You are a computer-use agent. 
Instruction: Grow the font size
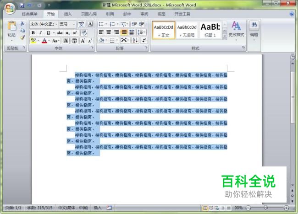[83, 41]
